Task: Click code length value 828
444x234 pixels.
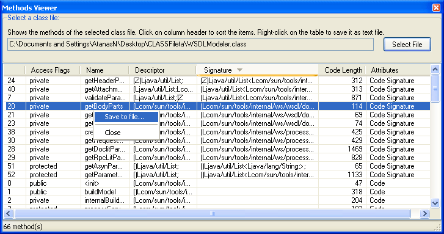Action: click(357, 158)
